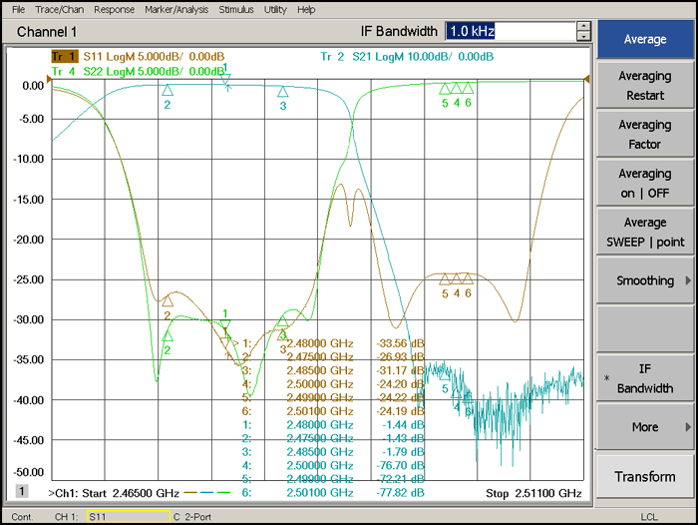
Task: Click marker 1 readout 2.48000 GHz -33.56 dB
Action: tap(333, 343)
